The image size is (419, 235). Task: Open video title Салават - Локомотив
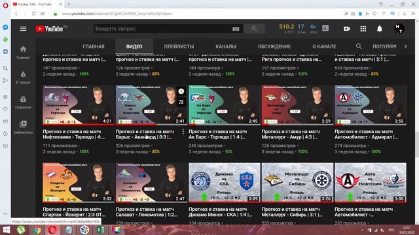147,212
